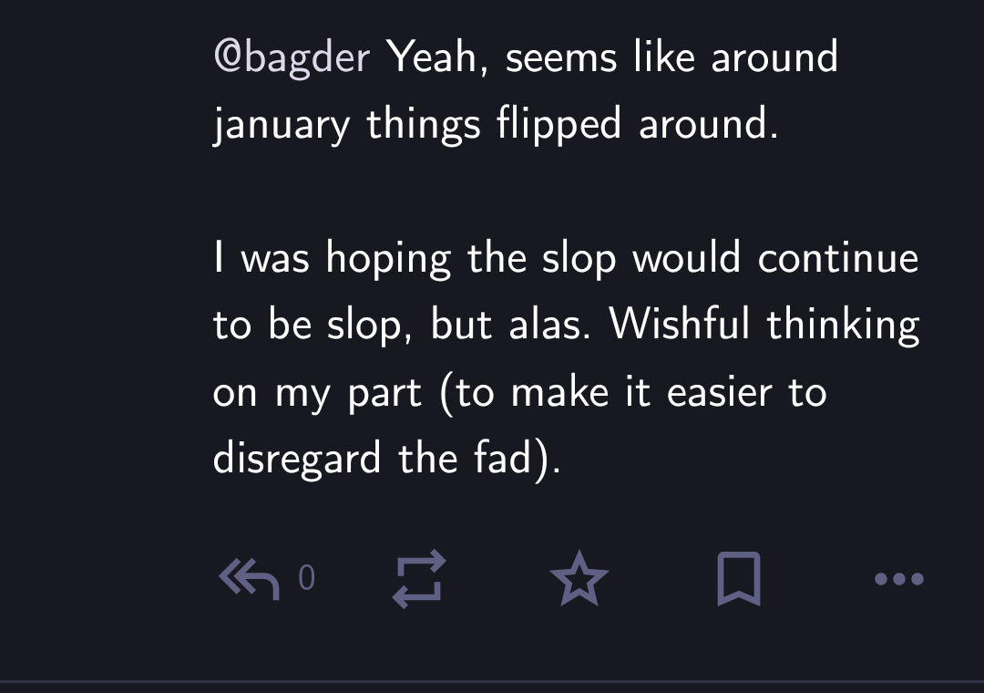Open the three-dot more options menu
Screen dimensions: 984x693
898,578
